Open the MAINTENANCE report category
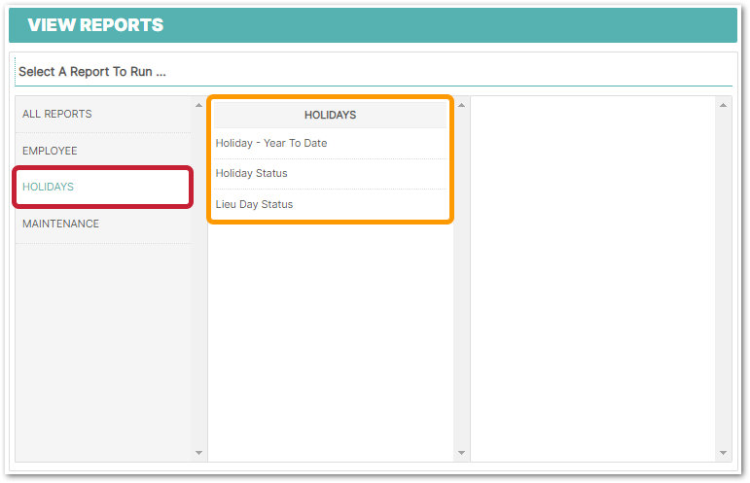This screenshot has width=750, height=483. tap(103, 224)
